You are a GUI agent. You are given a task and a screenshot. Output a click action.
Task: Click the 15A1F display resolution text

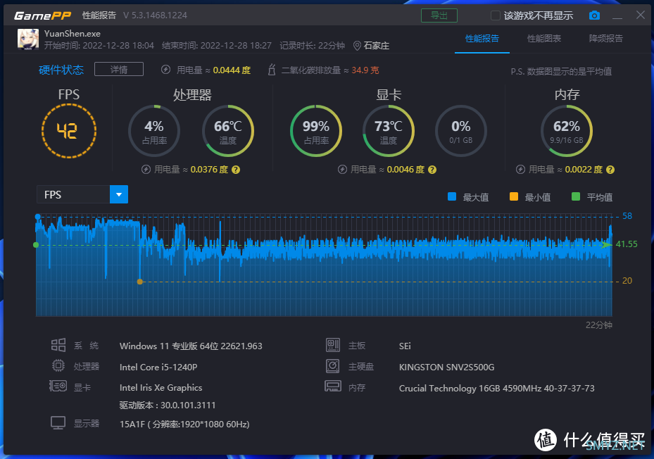coord(184,425)
